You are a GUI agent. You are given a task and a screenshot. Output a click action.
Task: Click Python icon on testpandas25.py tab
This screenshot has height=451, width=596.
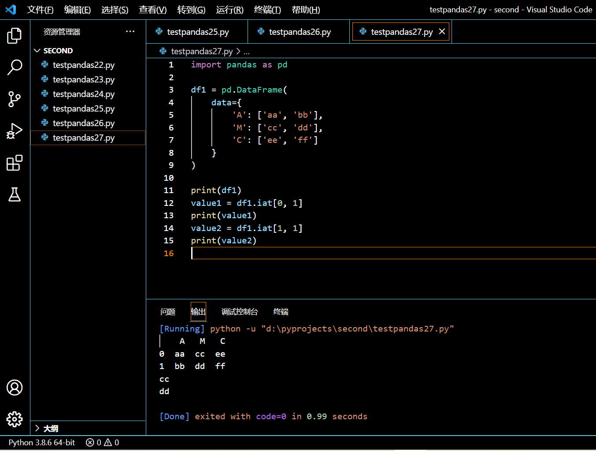click(159, 31)
